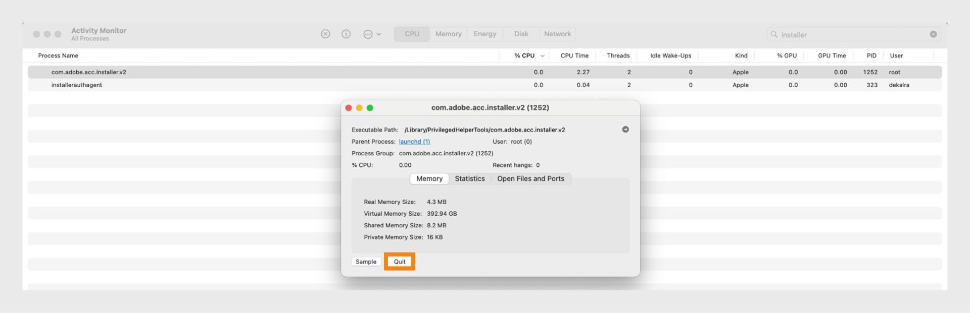Zoom the process info dialog (green button)
Screen dimensions: 970x313
pyautogui.click(x=370, y=108)
